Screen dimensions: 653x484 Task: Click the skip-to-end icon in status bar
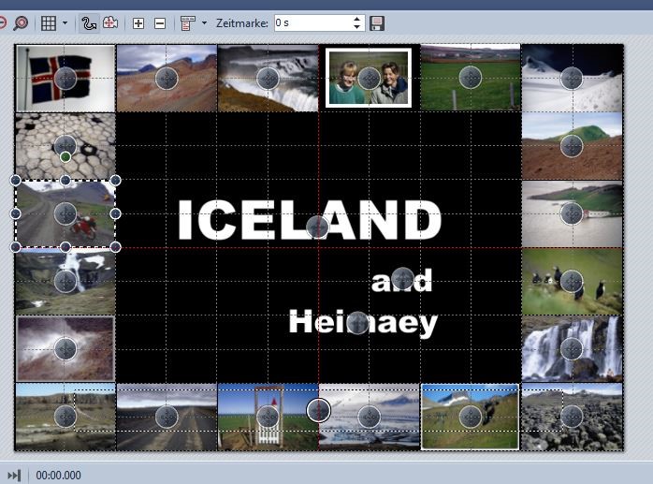click(14, 475)
